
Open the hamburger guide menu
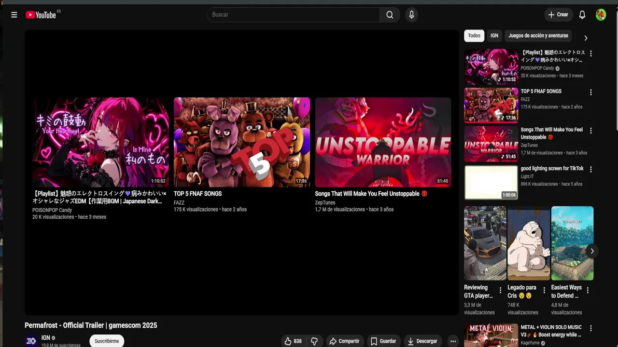point(14,15)
